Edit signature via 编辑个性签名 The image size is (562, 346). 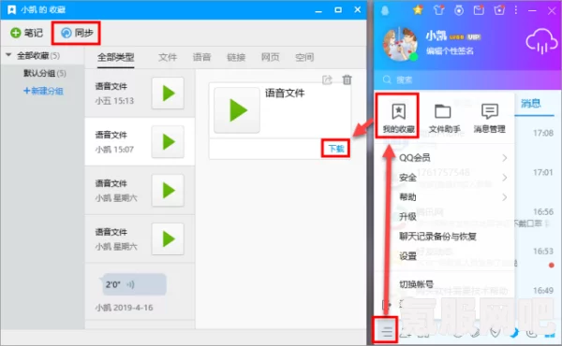click(450, 50)
